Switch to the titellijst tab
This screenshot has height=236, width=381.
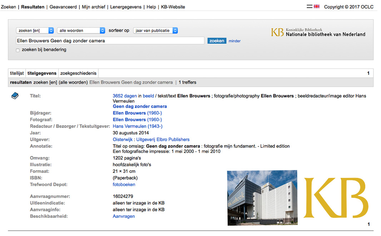(x=17, y=73)
